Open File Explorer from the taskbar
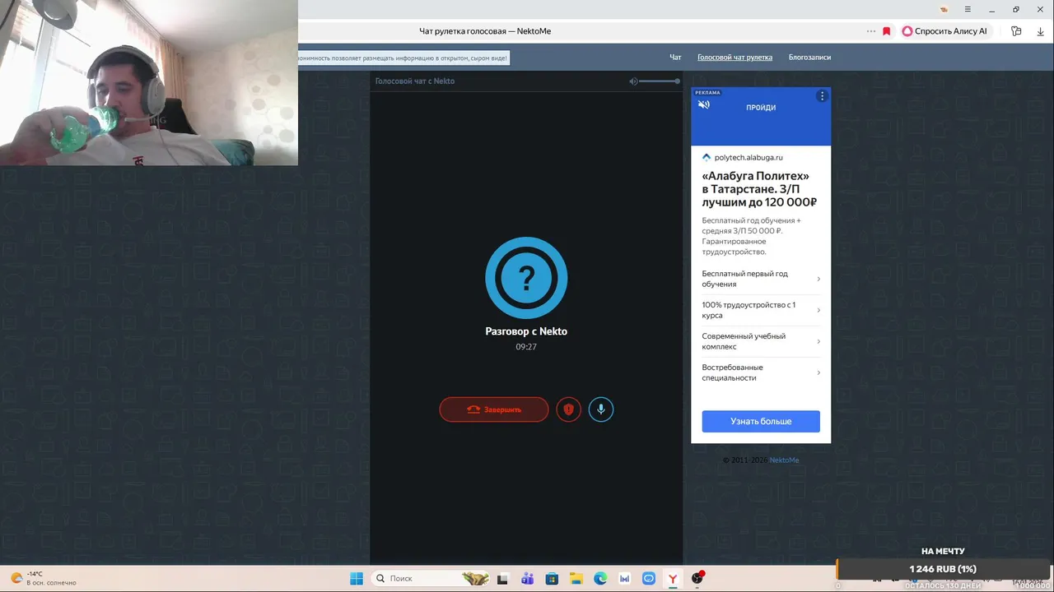The image size is (1054, 592). pyautogui.click(x=576, y=579)
